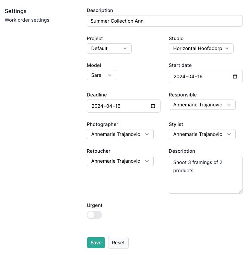This screenshot has height=255, width=248.
Task: Click the Stylist dropdown chevron arrow
Action: click(x=229, y=134)
